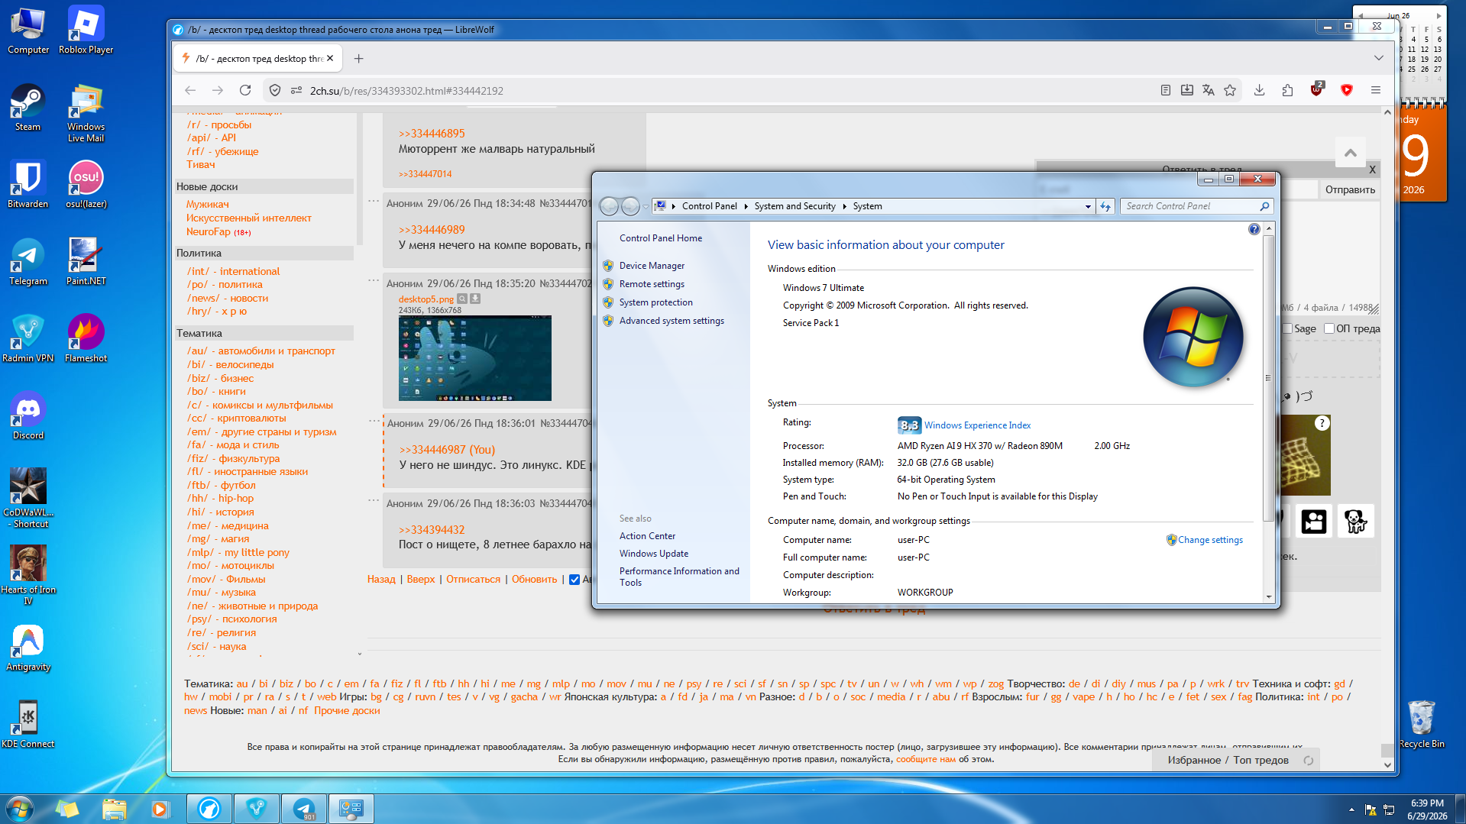
Task: Open Advanced system settings
Action: (x=672, y=321)
